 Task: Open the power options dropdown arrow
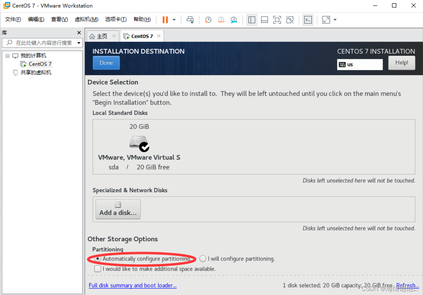(x=174, y=20)
